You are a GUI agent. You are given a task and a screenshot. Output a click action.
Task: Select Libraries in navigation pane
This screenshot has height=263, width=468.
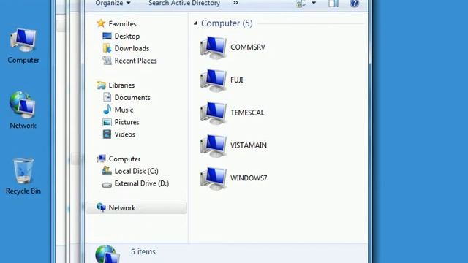pos(121,85)
